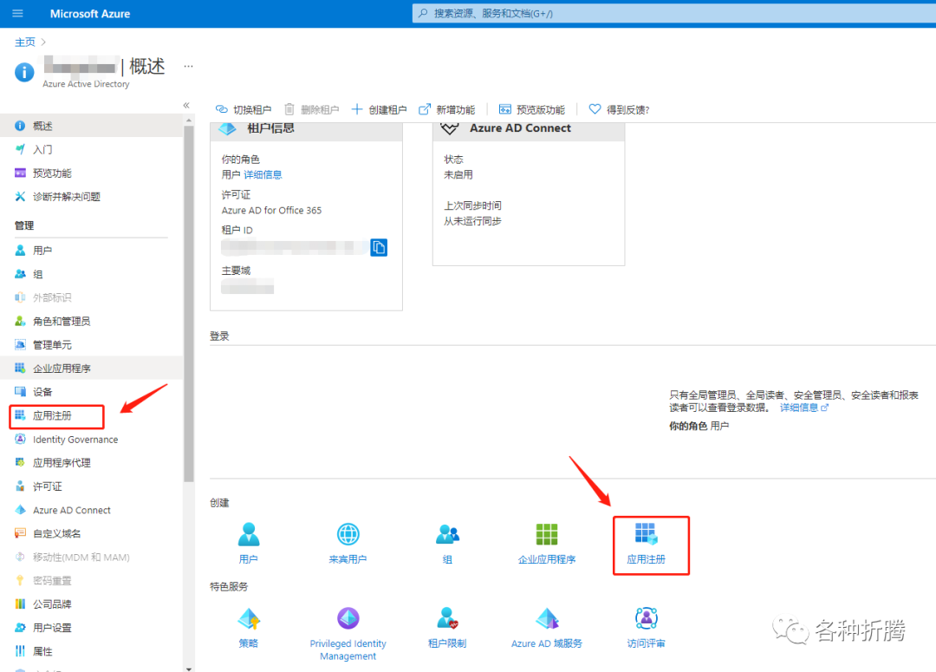Click the blue info icon beside the title
936x672 pixels.
[x=24, y=72]
